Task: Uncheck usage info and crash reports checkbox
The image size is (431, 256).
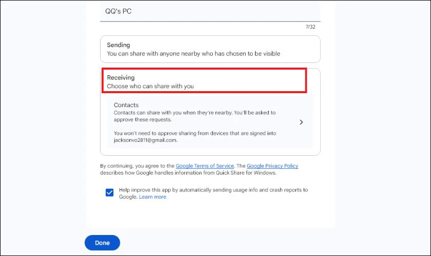Action: tap(109, 193)
